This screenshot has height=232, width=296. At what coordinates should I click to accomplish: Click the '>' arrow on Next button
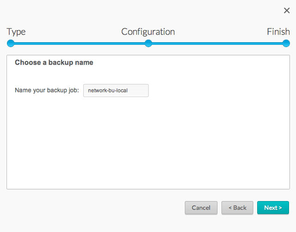click(280, 208)
